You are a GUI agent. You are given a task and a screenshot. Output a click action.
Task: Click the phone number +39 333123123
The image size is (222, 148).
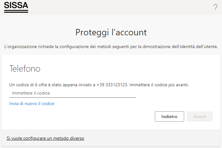point(112,85)
